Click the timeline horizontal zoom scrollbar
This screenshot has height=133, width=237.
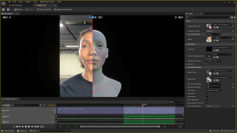tap(120, 126)
